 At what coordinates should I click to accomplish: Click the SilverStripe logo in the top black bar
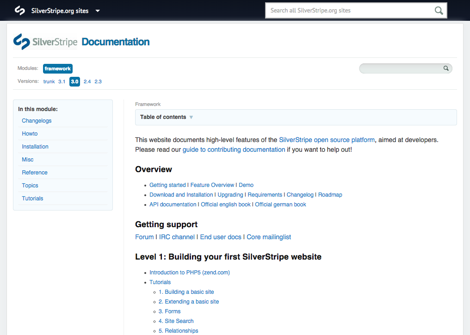click(x=19, y=10)
